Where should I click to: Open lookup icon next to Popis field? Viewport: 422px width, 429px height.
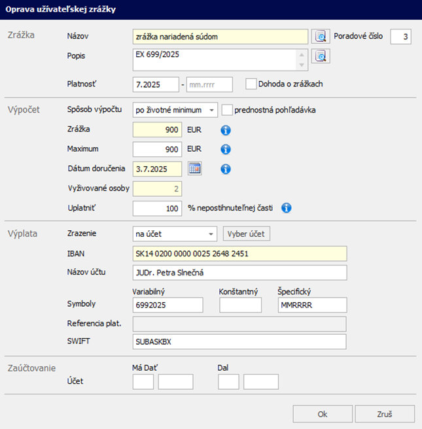321,56
